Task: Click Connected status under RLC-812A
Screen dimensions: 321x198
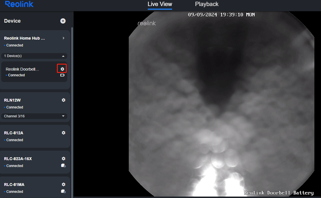Action: click(15, 140)
